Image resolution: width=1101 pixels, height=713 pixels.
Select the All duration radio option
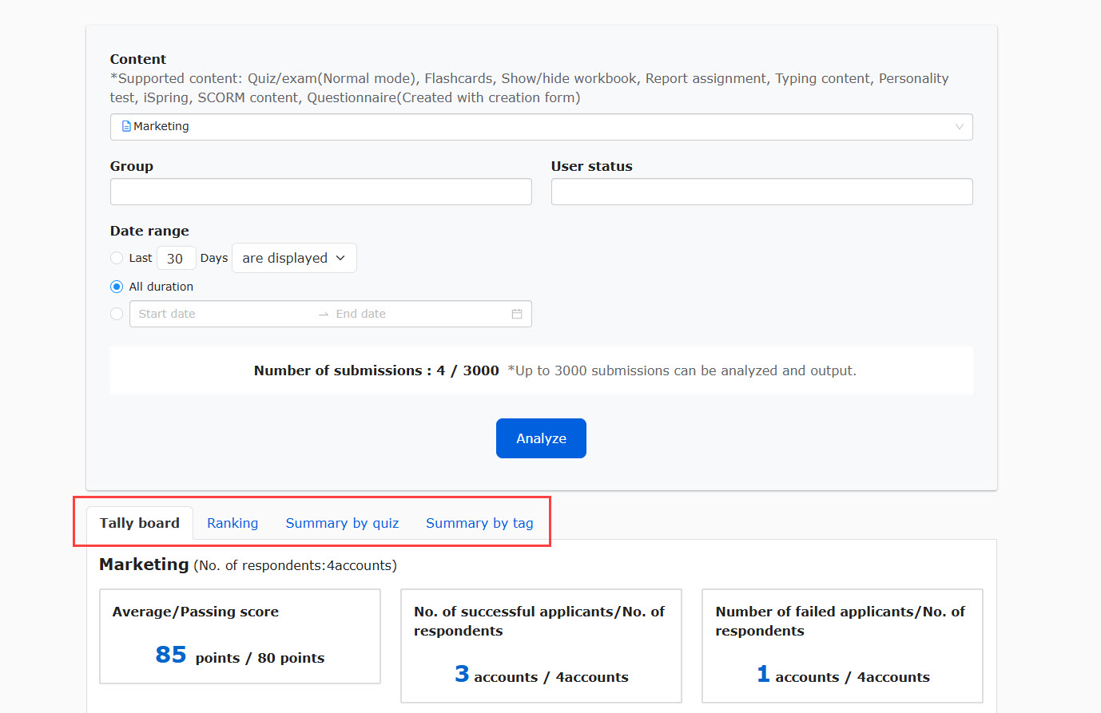(x=117, y=287)
